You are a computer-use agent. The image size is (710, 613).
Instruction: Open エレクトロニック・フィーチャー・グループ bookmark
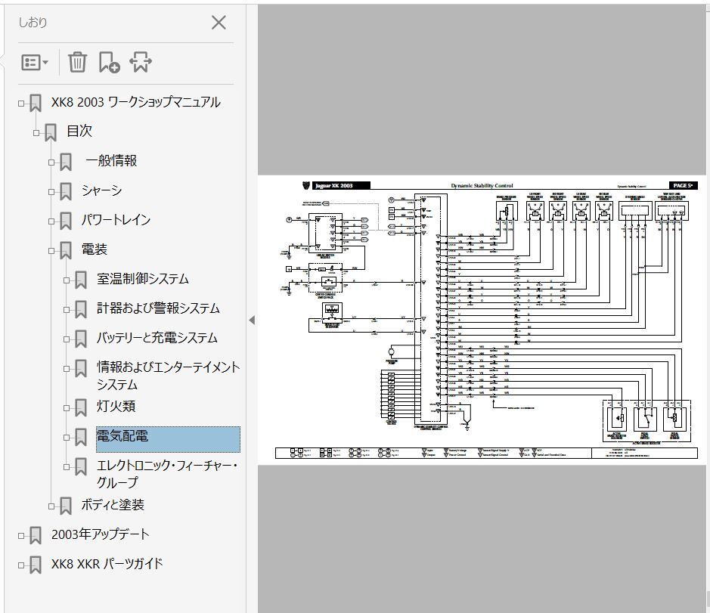pyautogui.click(x=167, y=474)
